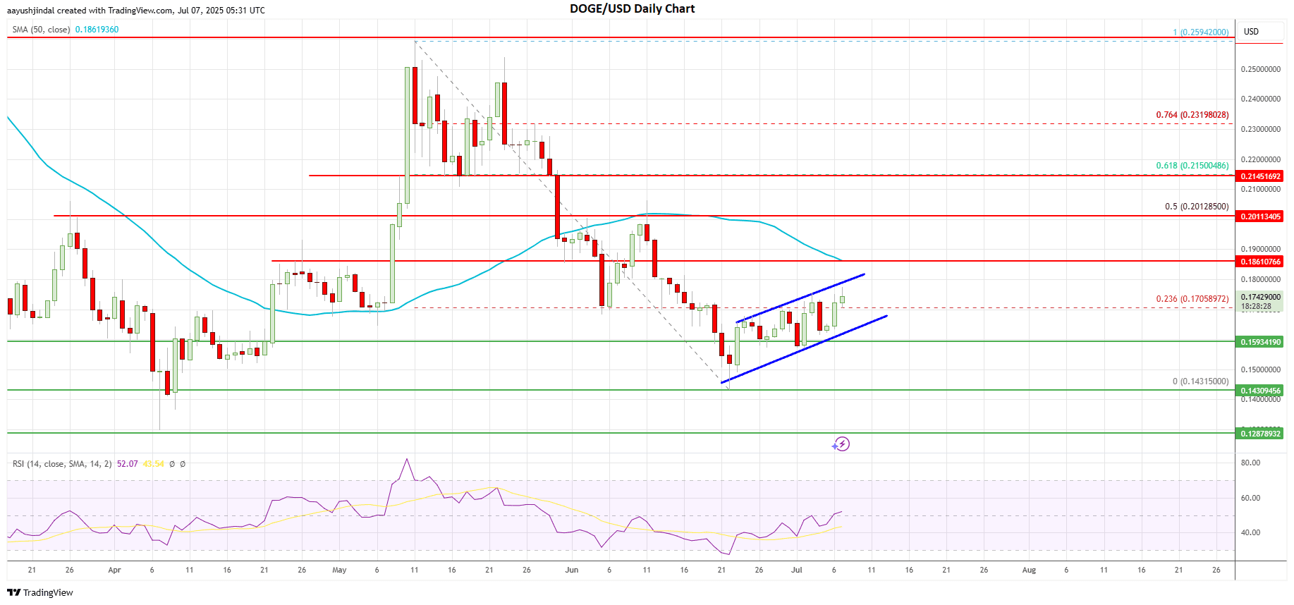Click the Fibonacci 0.764 (0.23198028) label
This screenshot has width=1294, height=605.
click(1192, 115)
